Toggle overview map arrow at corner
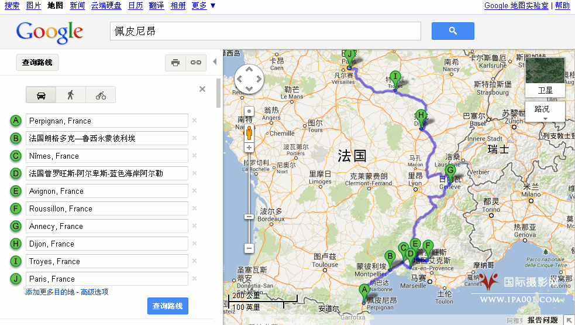 (569, 320)
